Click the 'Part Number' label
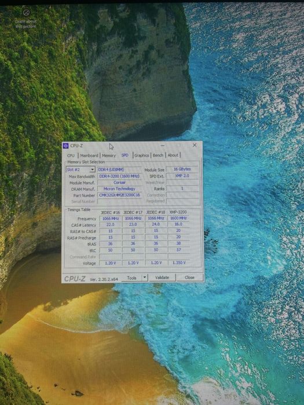 [84, 196]
